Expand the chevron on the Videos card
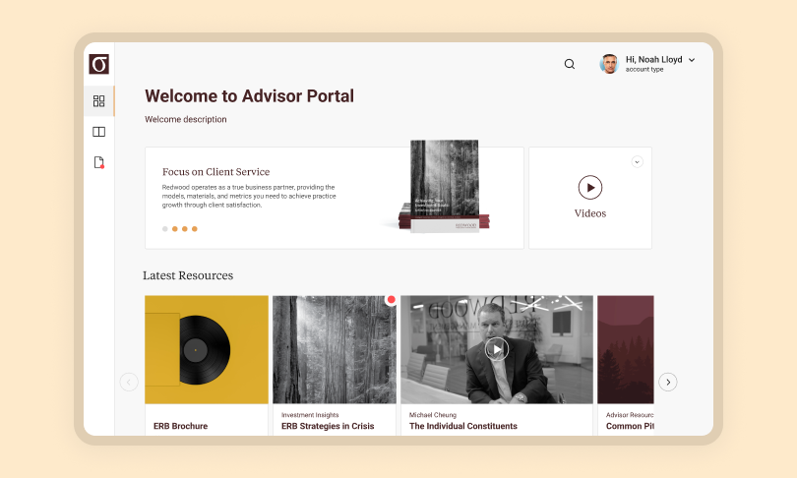Image resolution: width=797 pixels, height=478 pixels. [x=637, y=162]
